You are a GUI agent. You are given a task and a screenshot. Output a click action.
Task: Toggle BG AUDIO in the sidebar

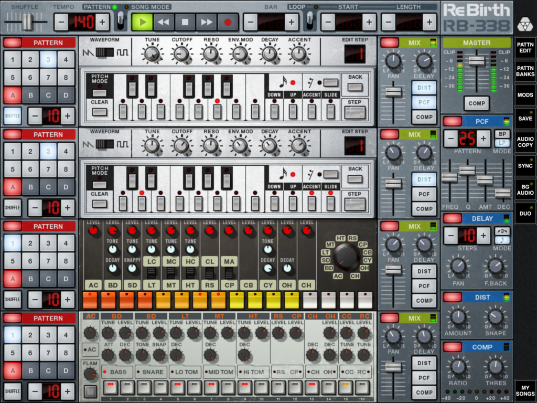coord(525,189)
